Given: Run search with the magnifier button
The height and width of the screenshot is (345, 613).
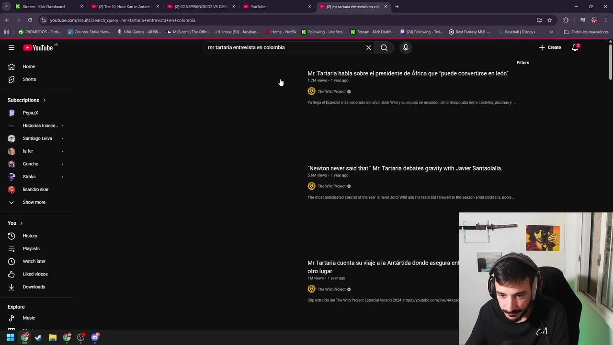Looking at the screenshot, I should 384,47.
